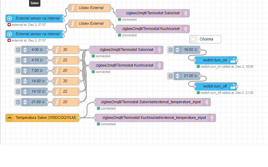The width and height of the screenshot is (268, 167).
Task: Click the speech bubble icon on Choinka comment
Action: coord(193,39)
